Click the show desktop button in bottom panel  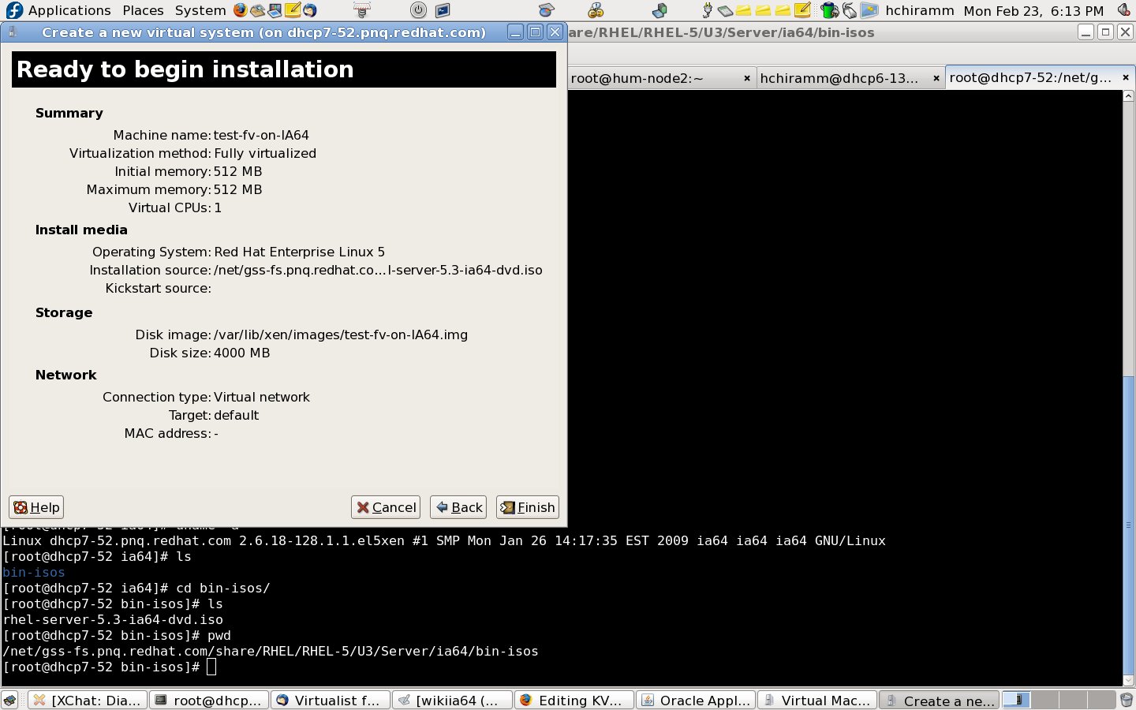pos(9,701)
